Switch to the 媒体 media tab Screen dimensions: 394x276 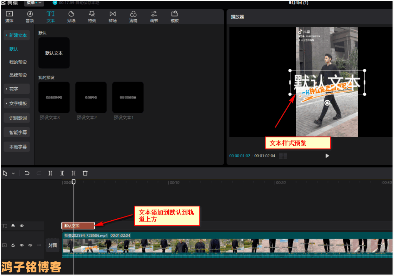(9, 17)
